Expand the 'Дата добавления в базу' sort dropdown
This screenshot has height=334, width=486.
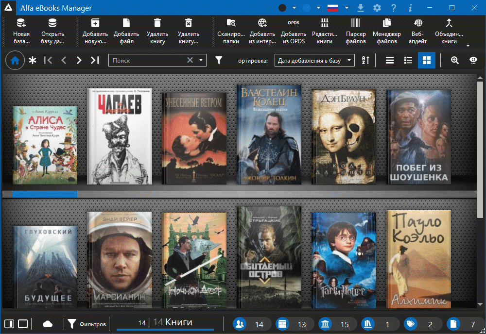tap(314, 60)
